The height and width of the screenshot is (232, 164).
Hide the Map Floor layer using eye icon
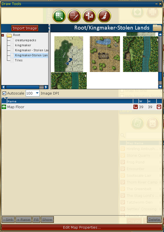point(4,107)
